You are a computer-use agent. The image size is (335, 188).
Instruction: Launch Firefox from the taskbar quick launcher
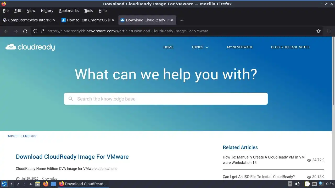(46, 184)
